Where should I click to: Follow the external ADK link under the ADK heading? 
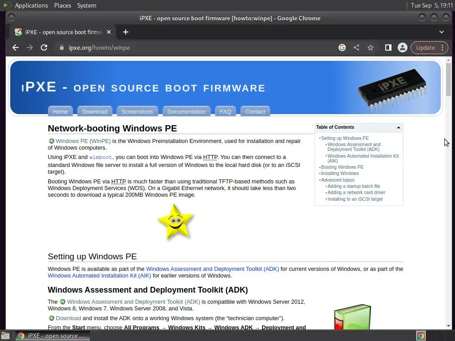click(x=133, y=302)
